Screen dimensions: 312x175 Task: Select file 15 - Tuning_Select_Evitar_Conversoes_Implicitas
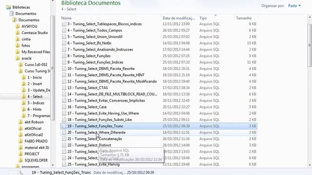coord(106,101)
